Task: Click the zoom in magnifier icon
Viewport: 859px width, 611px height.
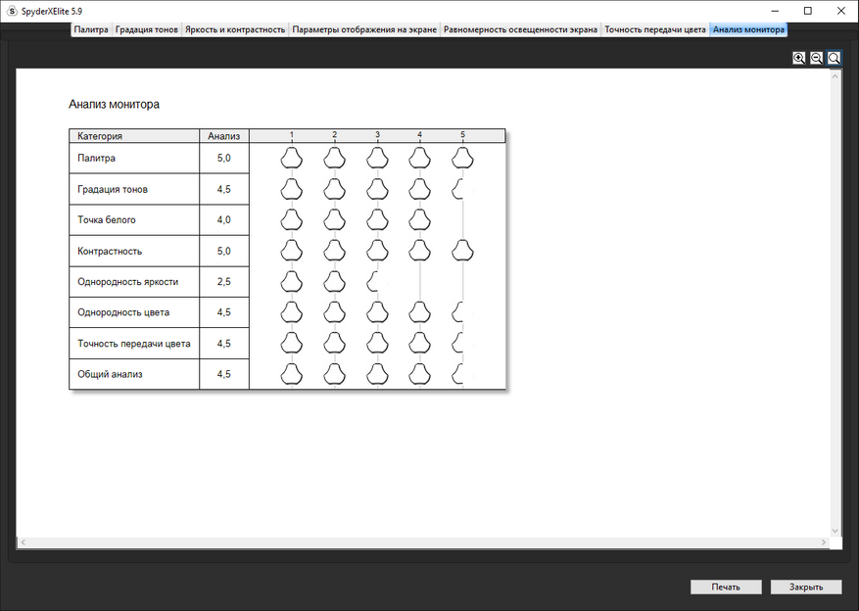Action: [x=798, y=58]
